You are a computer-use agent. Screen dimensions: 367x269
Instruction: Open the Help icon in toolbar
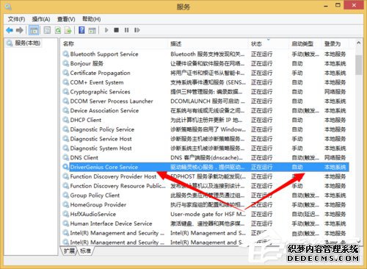pos(81,30)
